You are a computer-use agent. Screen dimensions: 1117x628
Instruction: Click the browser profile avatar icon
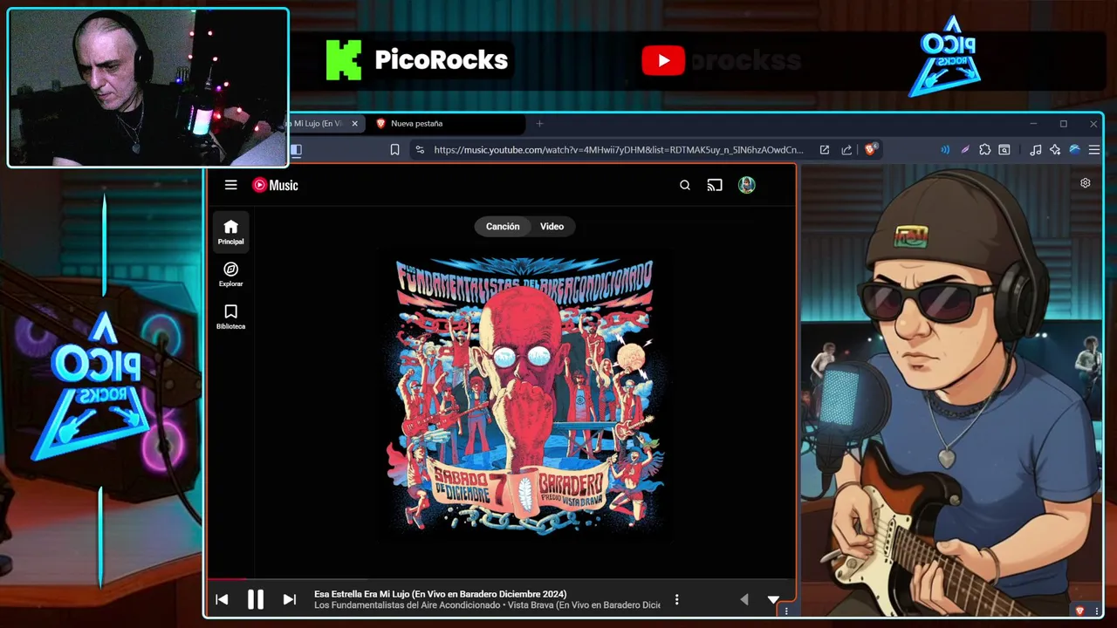[x=1074, y=150]
